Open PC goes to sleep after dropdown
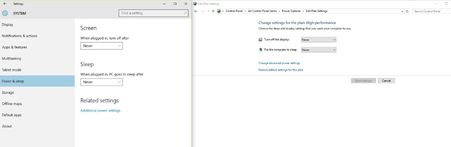Screen dimensions: 451x147 pyautogui.click(x=101, y=82)
